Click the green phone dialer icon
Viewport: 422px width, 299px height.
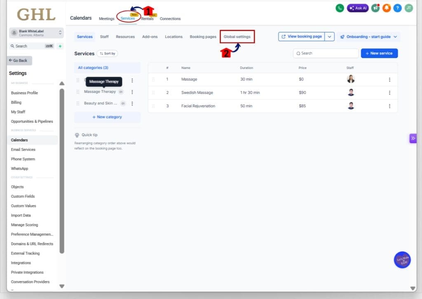pyautogui.click(x=340, y=8)
